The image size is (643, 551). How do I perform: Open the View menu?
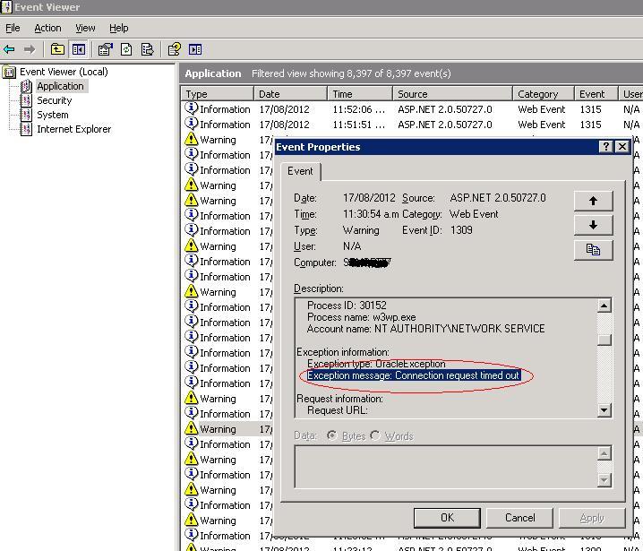click(x=85, y=28)
